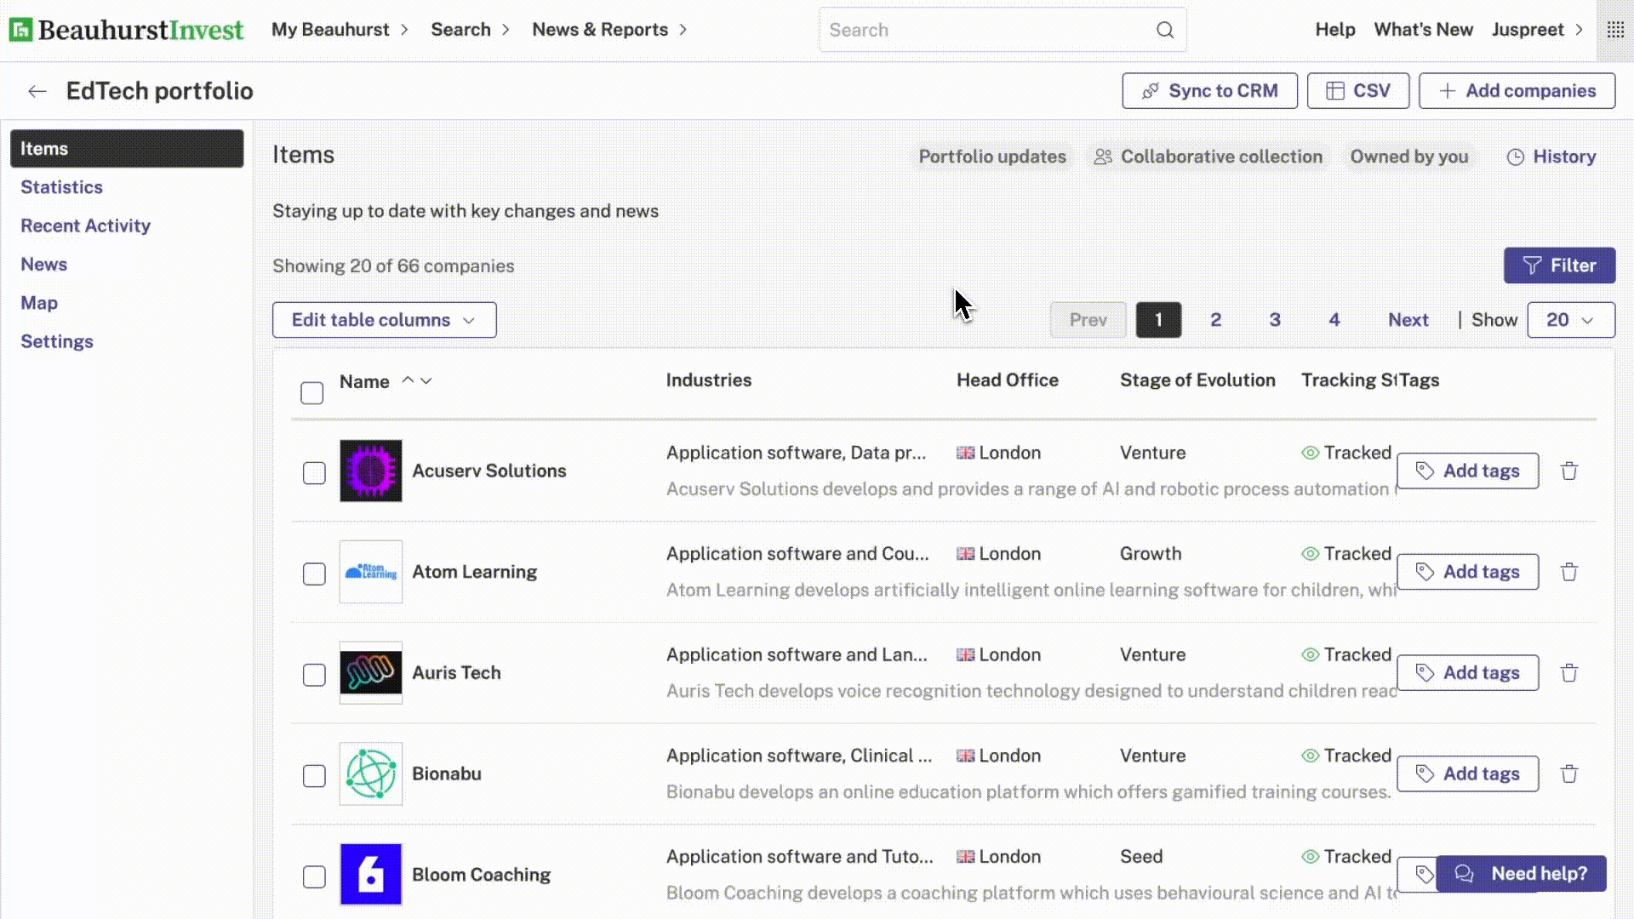1634x919 pixels.
Task: Click the back arrow beside EdTech portfolio
Action: 37,92
